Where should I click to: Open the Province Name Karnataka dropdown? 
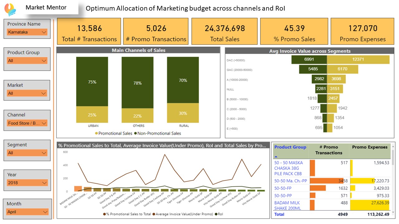pos(27,32)
